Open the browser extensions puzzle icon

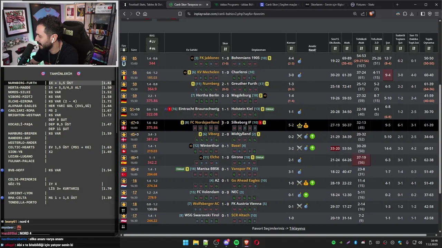coord(405,14)
